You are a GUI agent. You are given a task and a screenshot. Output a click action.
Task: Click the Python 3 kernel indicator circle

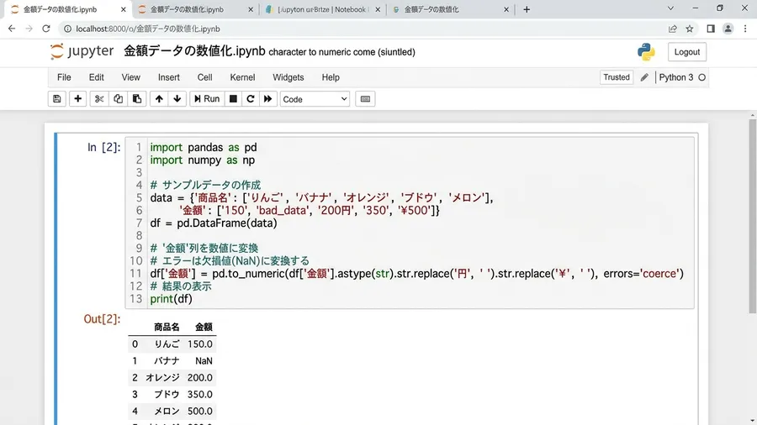tap(702, 77)
